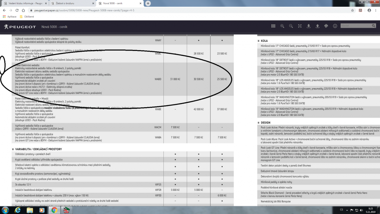Click the '37 000 Kč' price cell

pos(222,109)
